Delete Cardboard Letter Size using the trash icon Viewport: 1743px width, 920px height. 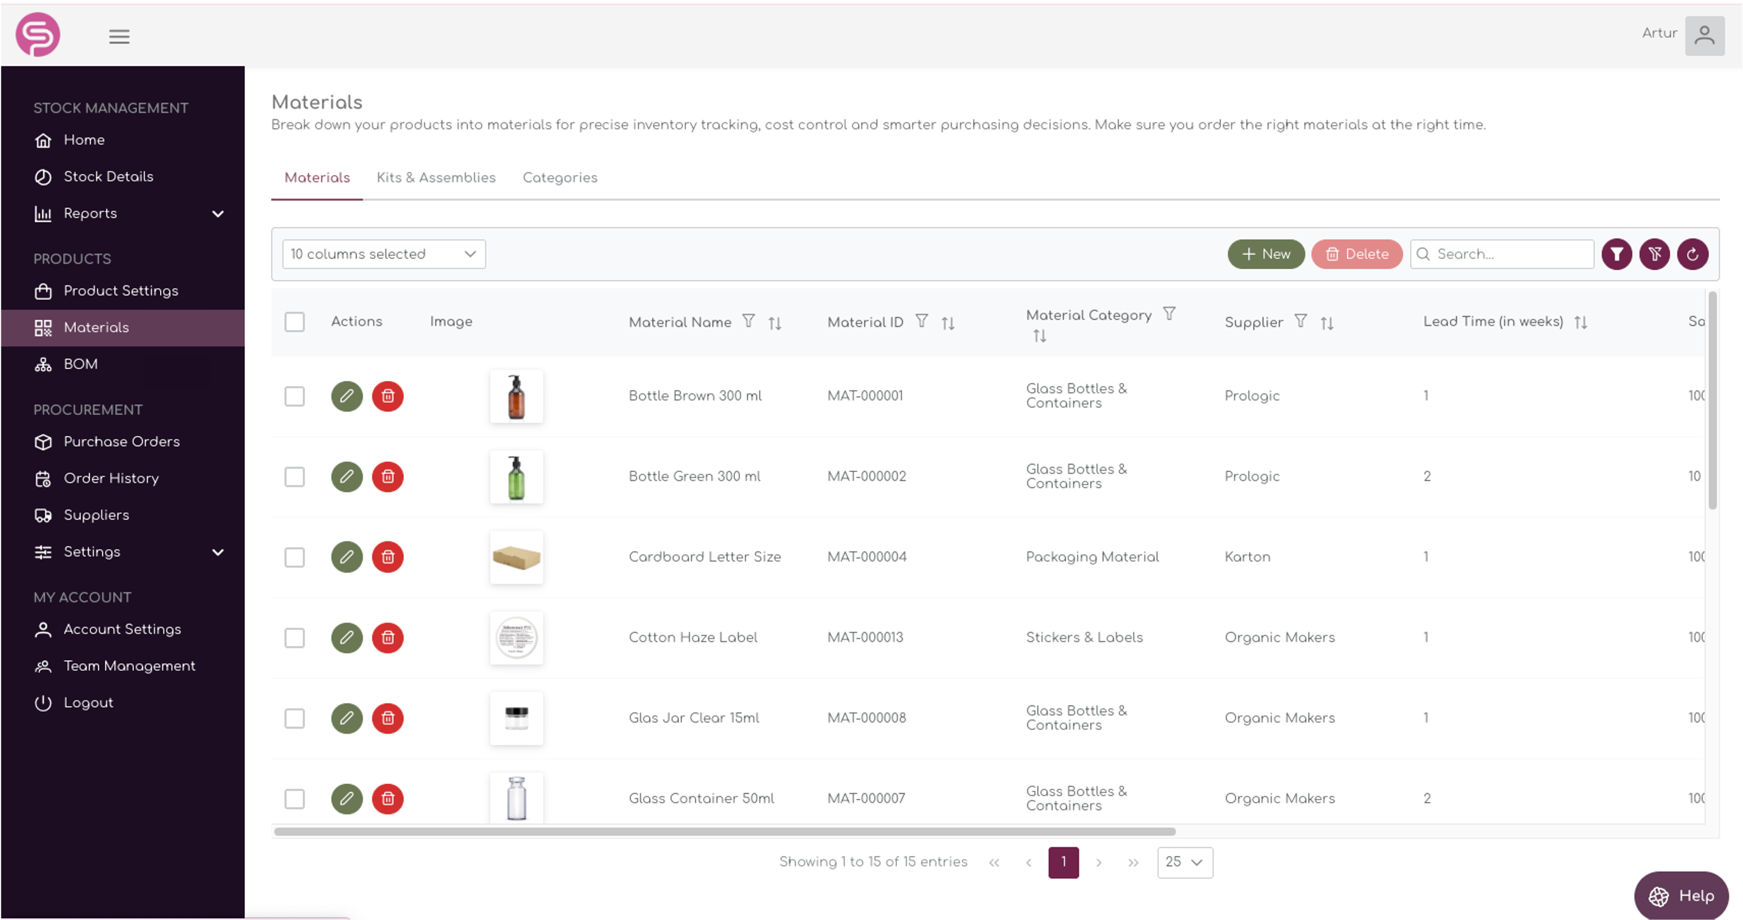(x=388, y=557)
